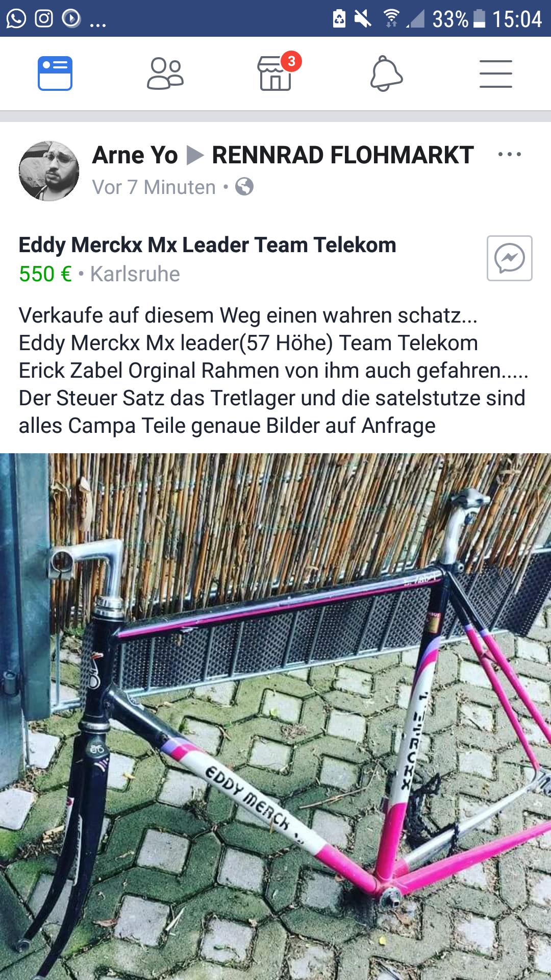Message the seller via Messenger icon

coord(510,258)
